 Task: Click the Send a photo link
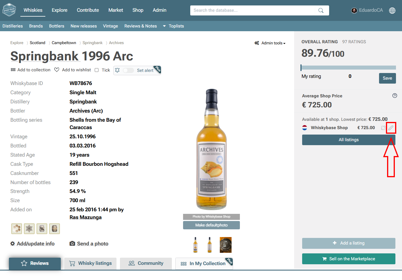[93, 244]
